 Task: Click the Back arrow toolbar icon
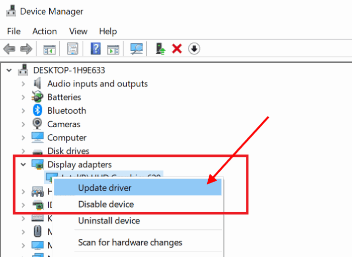[10, 49]
